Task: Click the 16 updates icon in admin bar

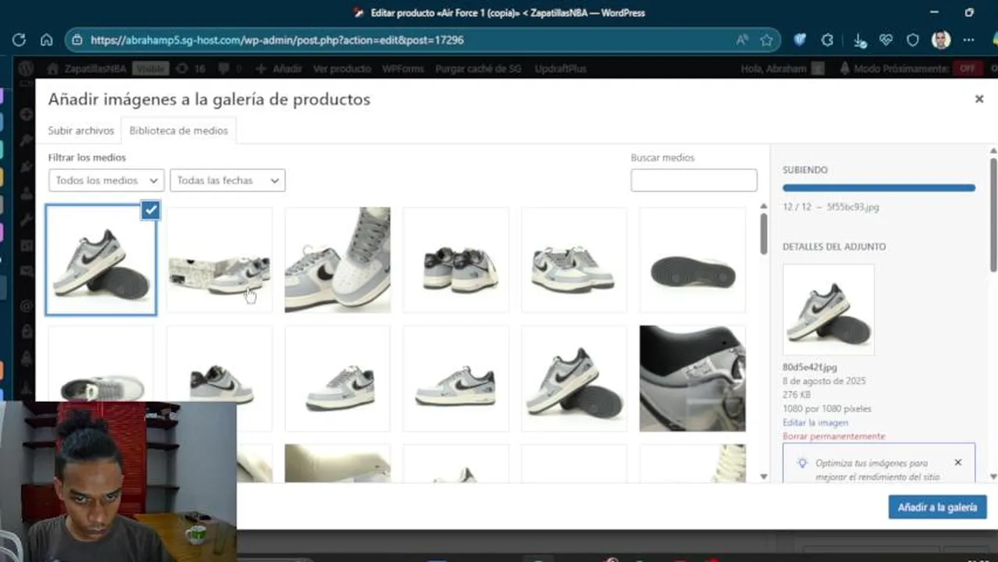Action: (x=191, y=69)
